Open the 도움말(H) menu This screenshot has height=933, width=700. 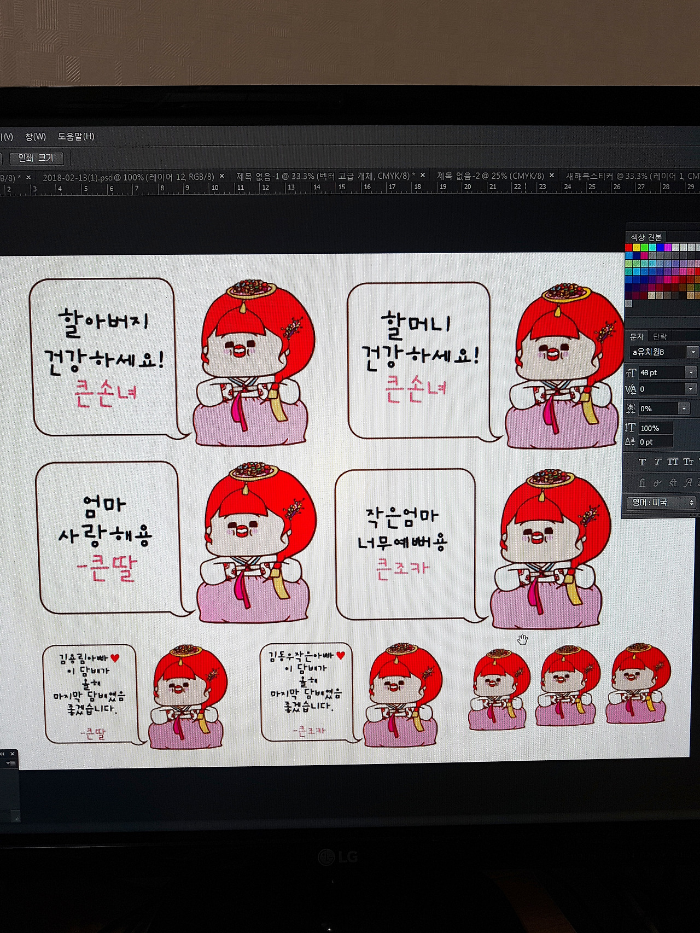(x=76, y=137)
